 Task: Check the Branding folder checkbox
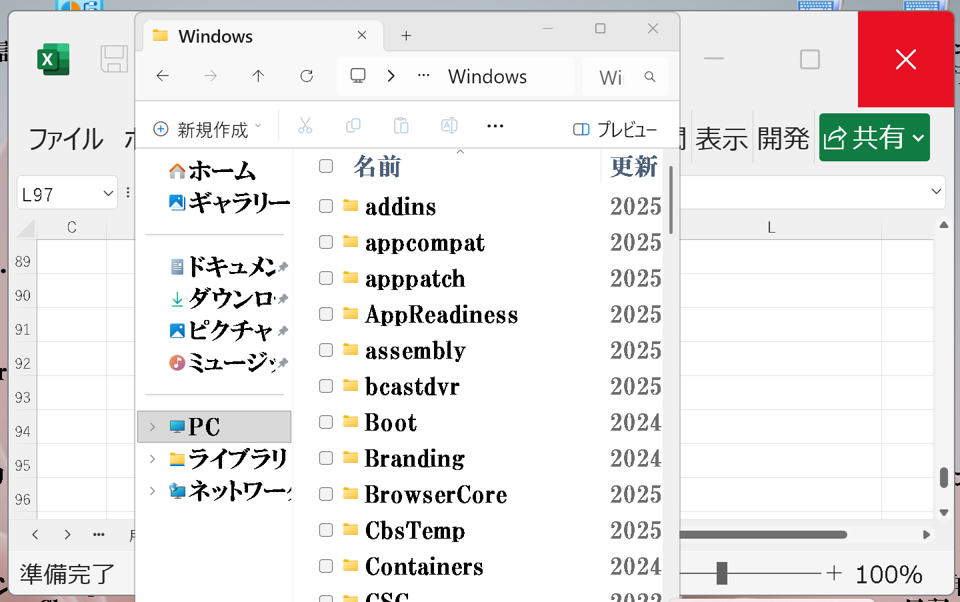click(x=326, y=458)
